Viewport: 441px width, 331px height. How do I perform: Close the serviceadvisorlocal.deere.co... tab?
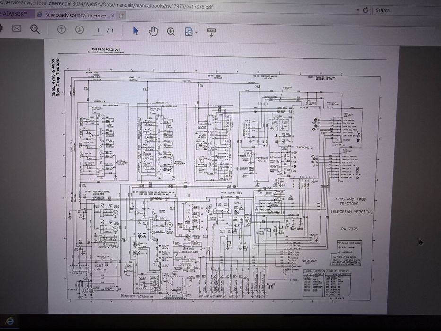[113, 16]
